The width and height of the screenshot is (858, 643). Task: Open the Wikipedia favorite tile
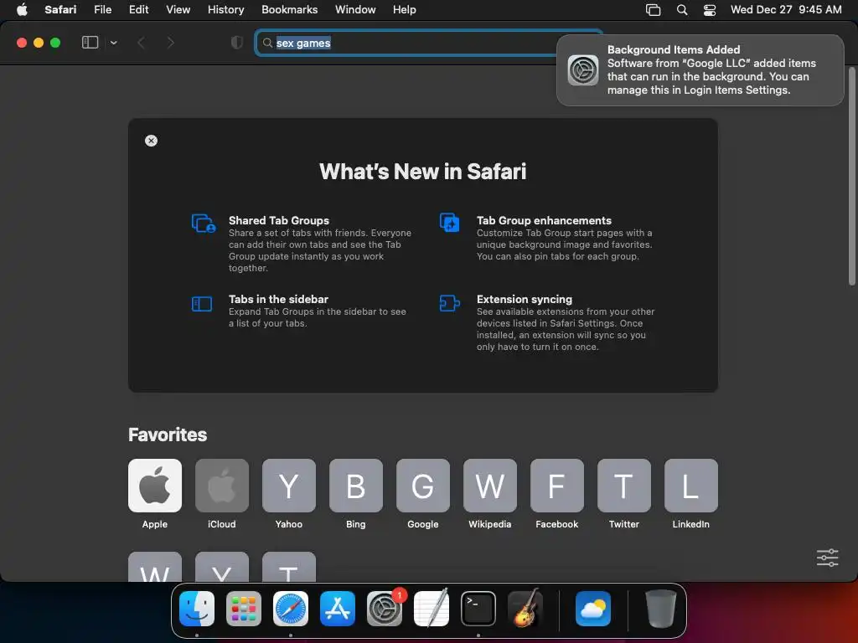489,486
